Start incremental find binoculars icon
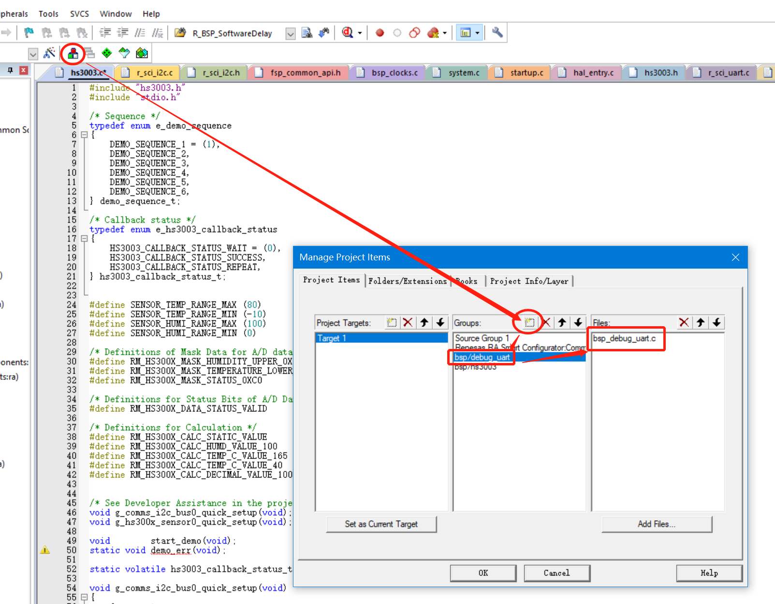The image size is (775, 604). point(324,32)
